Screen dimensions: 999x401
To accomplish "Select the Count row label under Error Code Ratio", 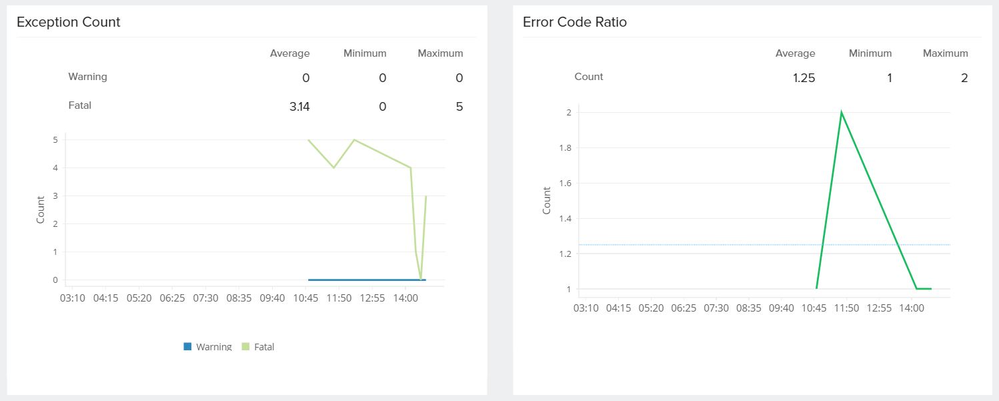I will point(588,77).
